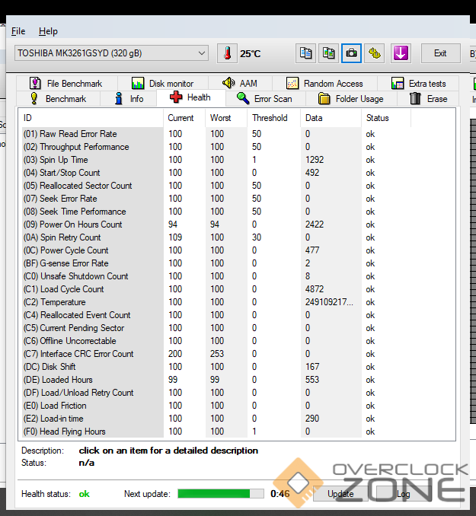Switch to the Random Access tab

coord(324,84)
